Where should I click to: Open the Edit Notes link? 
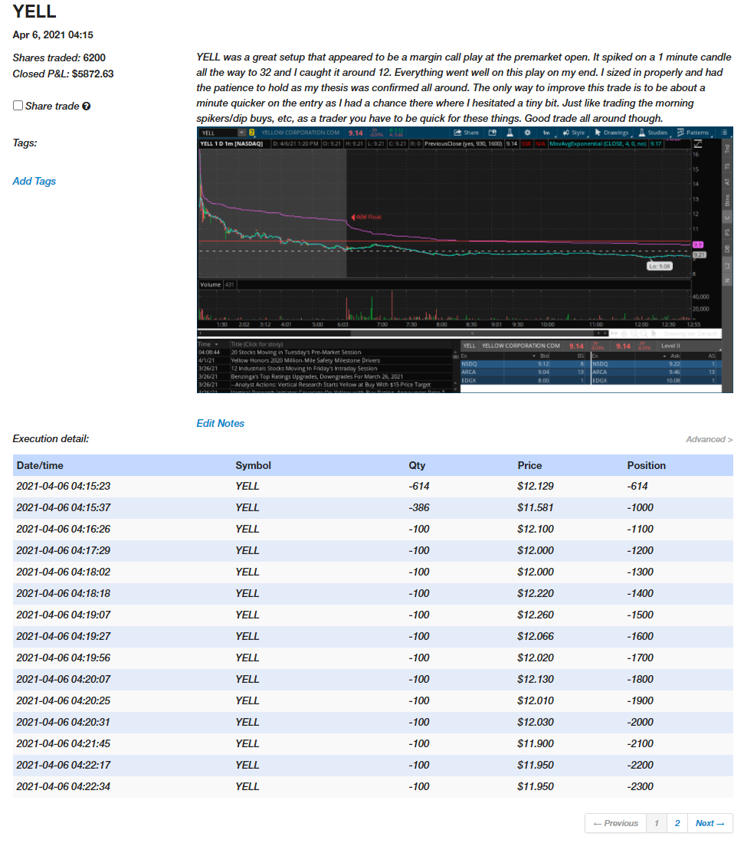tap(221, 423)
